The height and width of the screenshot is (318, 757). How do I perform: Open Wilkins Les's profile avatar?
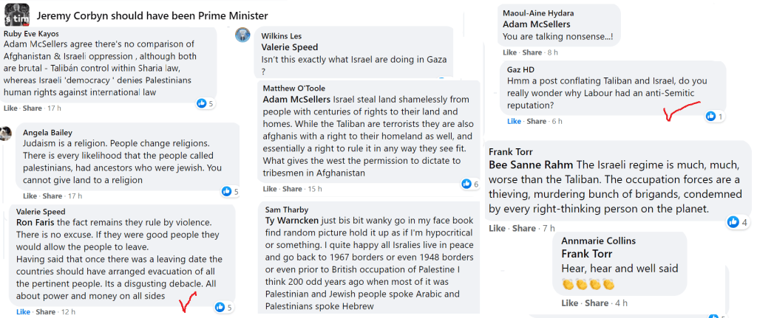tap(242, 35)
